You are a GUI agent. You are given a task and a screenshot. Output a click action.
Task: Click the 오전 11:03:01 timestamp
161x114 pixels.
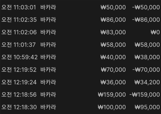[x=19, y=7]
